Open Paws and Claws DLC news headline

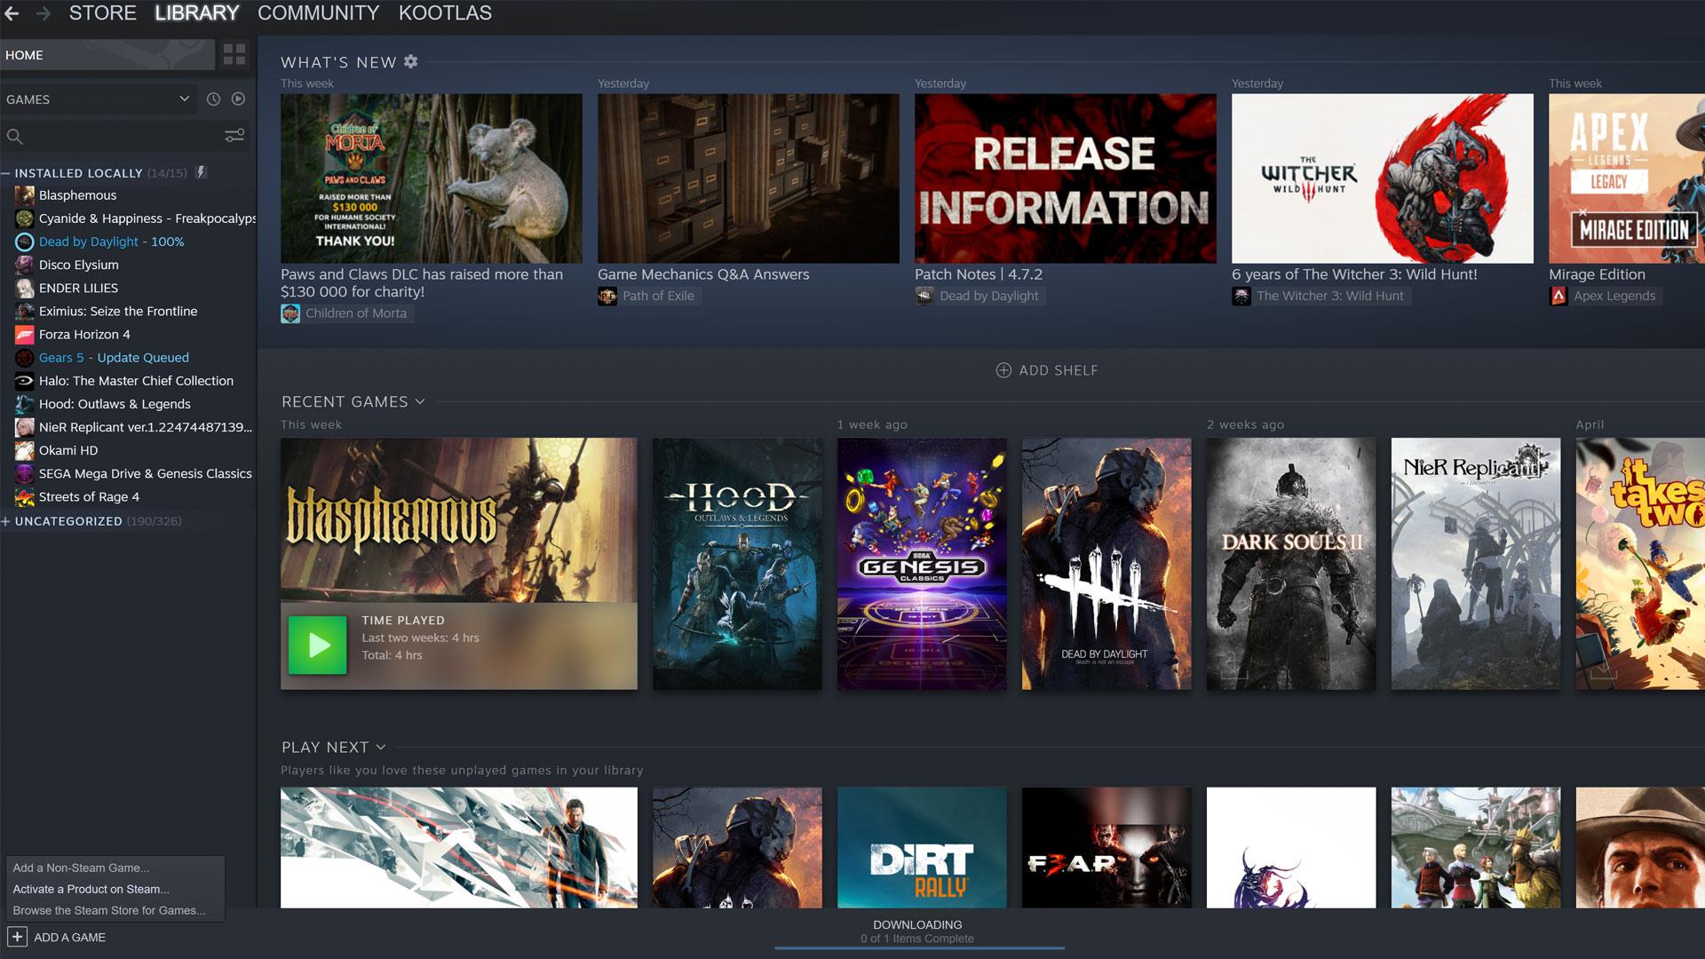422,283
